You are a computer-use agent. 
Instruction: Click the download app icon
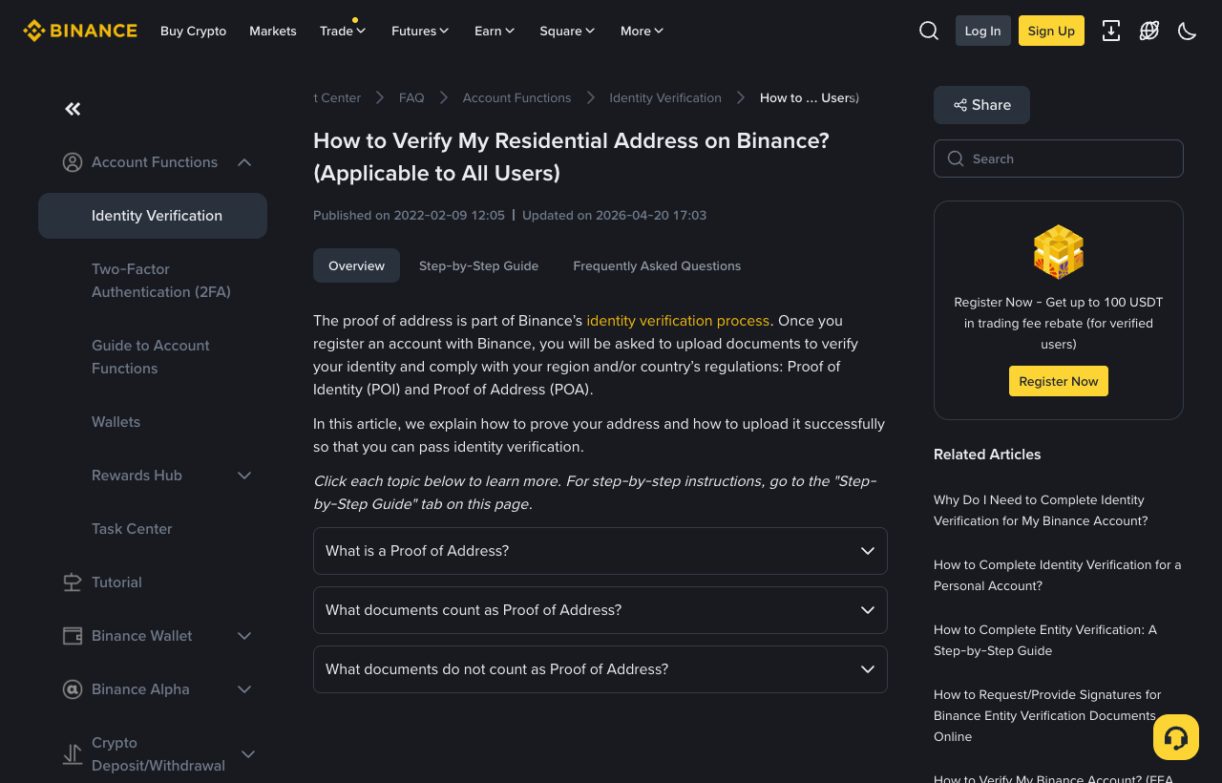click(x=1111, y=31)
